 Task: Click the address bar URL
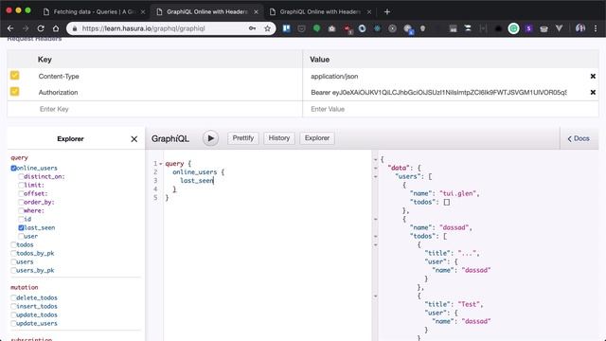(x=143, y=28)
